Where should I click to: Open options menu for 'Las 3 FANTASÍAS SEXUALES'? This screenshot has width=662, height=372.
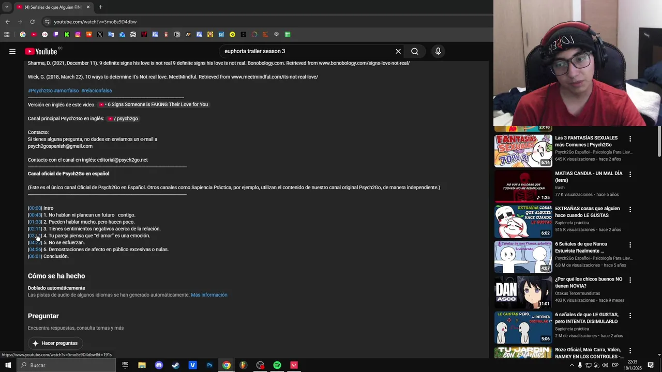point(630,139)
